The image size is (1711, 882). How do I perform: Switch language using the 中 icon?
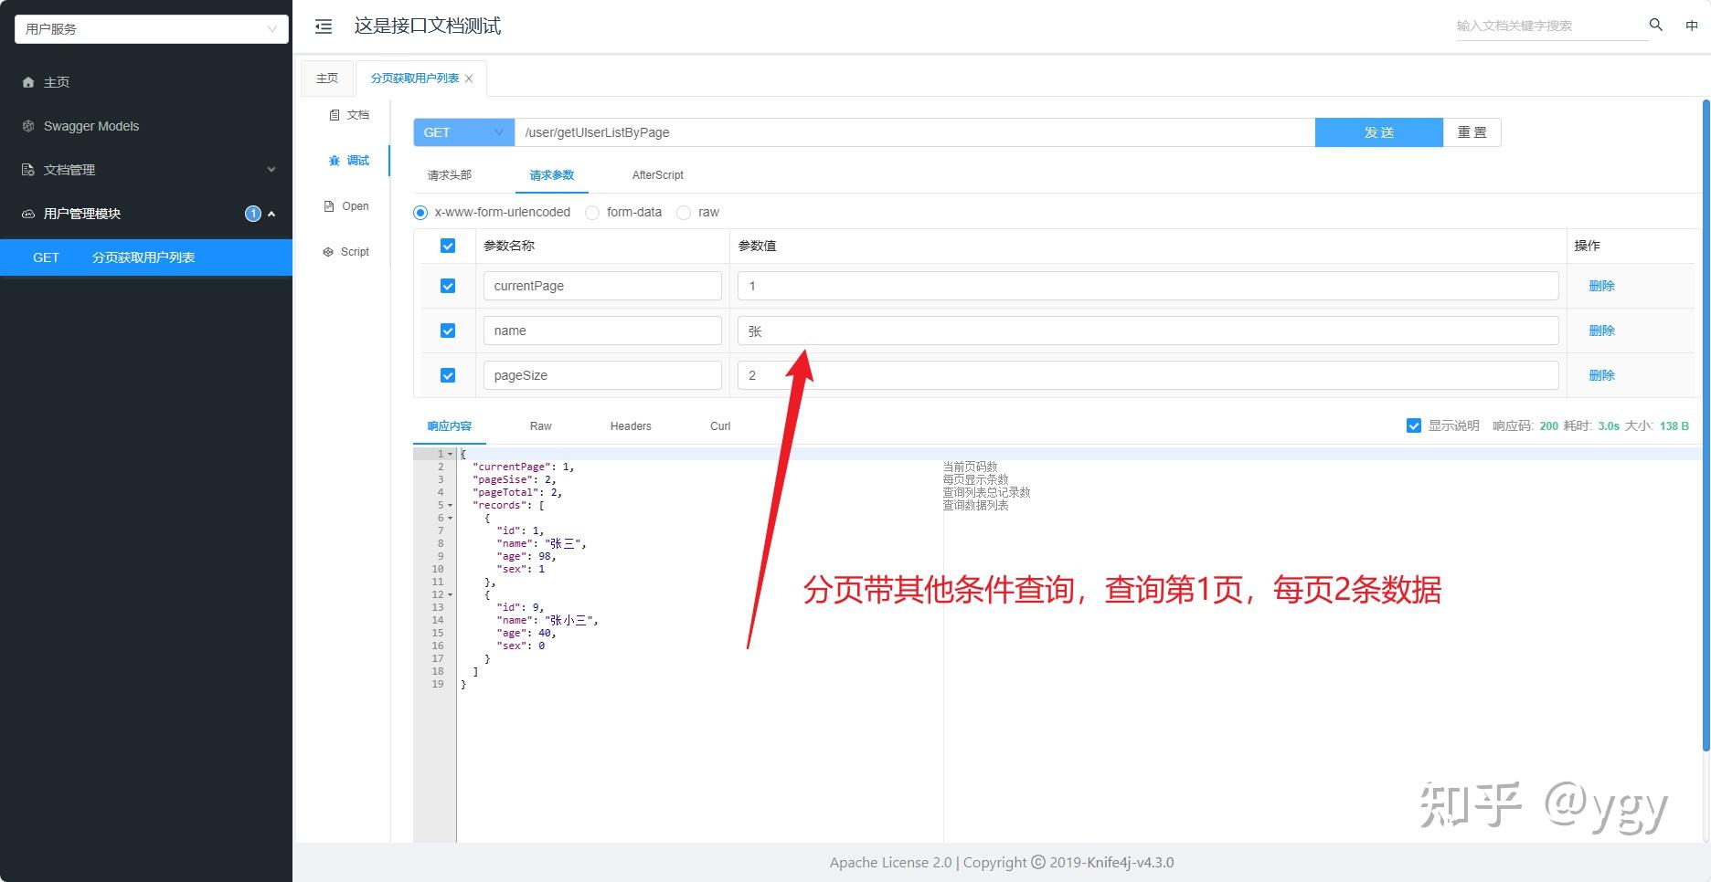pos(1692,26)
